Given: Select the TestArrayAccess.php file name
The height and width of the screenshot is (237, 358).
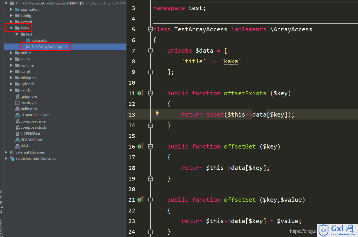Looking at the screenshot, I should pyautogui.click(x=49, y=47).
